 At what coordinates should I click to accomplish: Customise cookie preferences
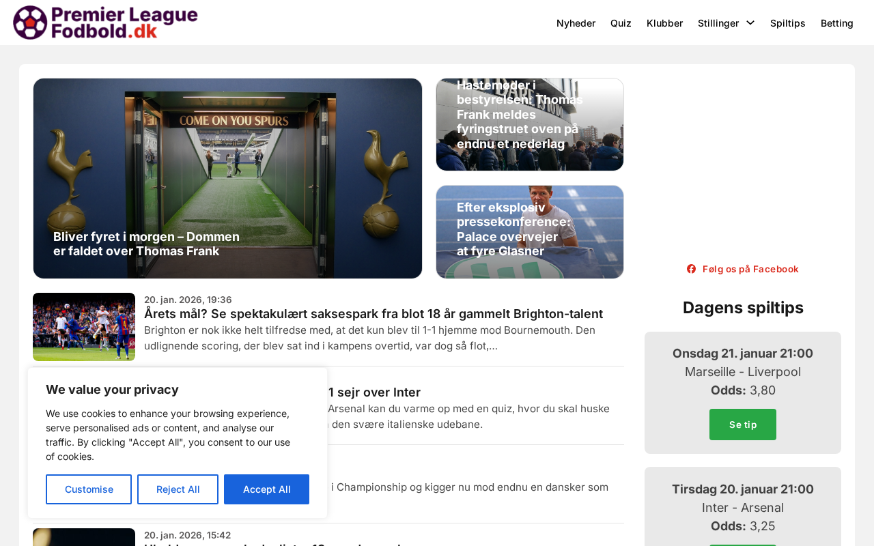coord(89,489)
